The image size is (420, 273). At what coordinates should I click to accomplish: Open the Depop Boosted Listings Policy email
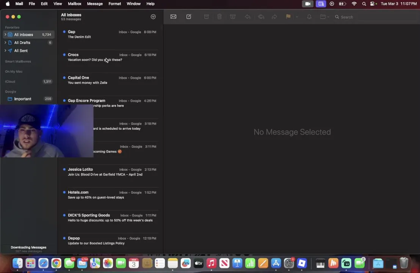click(x=110, y=243)
